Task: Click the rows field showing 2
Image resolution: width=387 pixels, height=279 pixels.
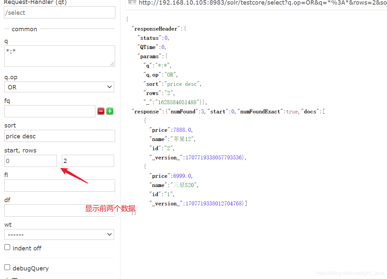Action: (88, 161)
